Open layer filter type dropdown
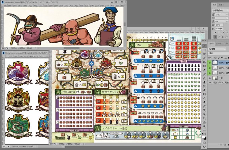Screen dimensions: 229x150 [217, 49]
